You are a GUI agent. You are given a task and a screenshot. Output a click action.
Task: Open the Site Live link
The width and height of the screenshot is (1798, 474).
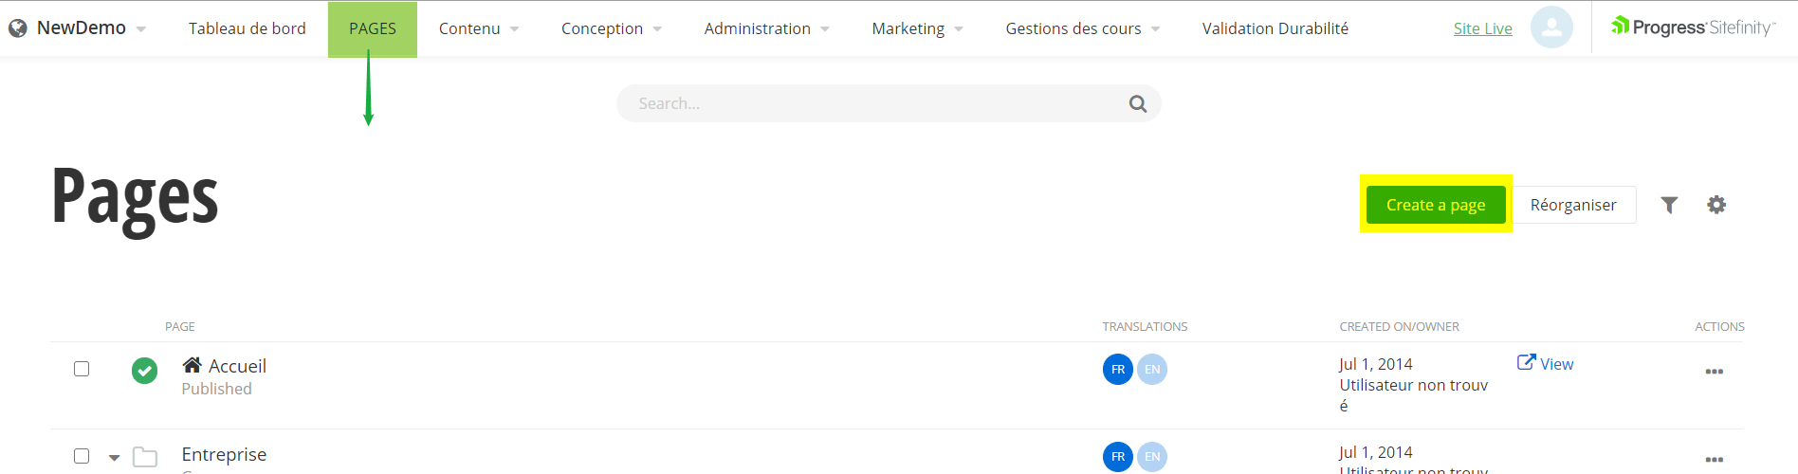pyautogui.click(x=1482, y=28)
